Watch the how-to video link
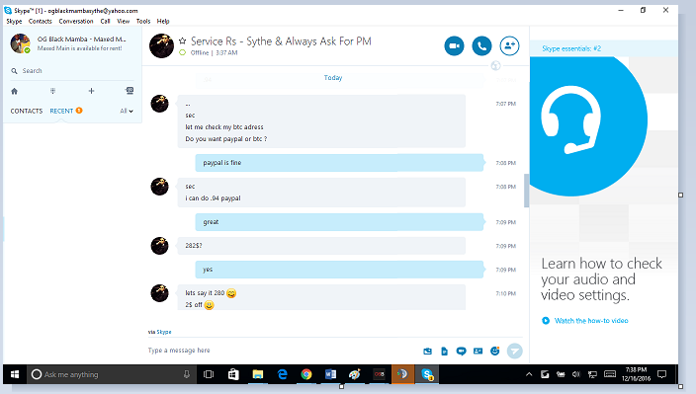Image resolution: width=696 pixels, height=394 pixels. (x=591, y=320)
